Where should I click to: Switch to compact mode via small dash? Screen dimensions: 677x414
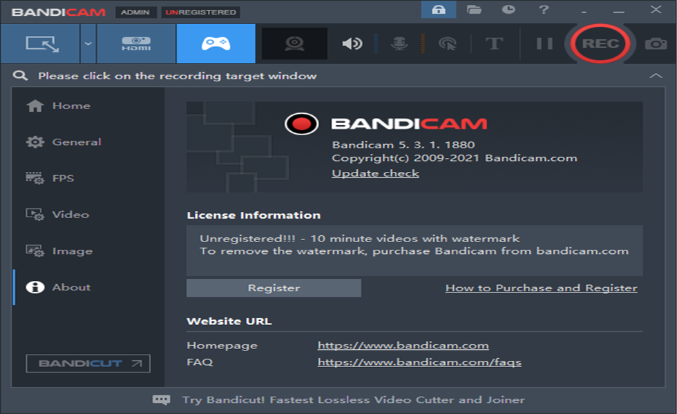coord(584,11)
